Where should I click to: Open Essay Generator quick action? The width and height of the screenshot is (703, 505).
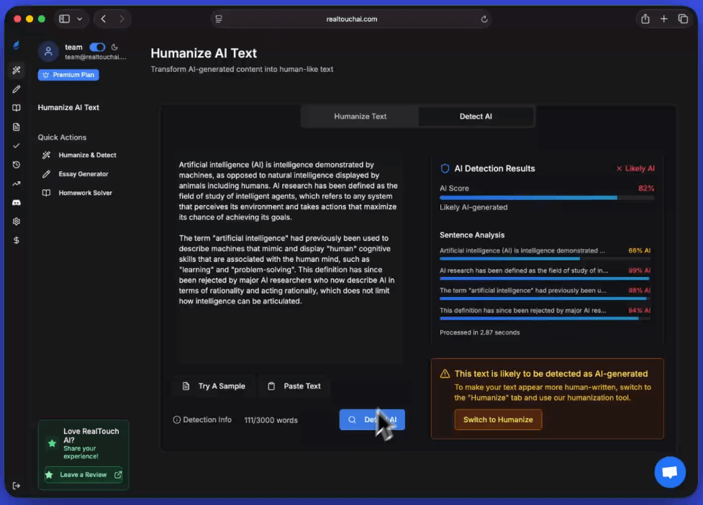pos(83,174)
